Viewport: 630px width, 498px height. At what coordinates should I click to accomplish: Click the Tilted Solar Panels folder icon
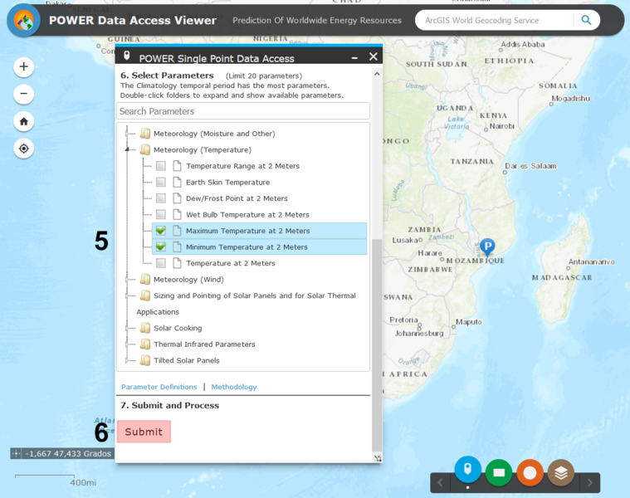pos(145,360)
